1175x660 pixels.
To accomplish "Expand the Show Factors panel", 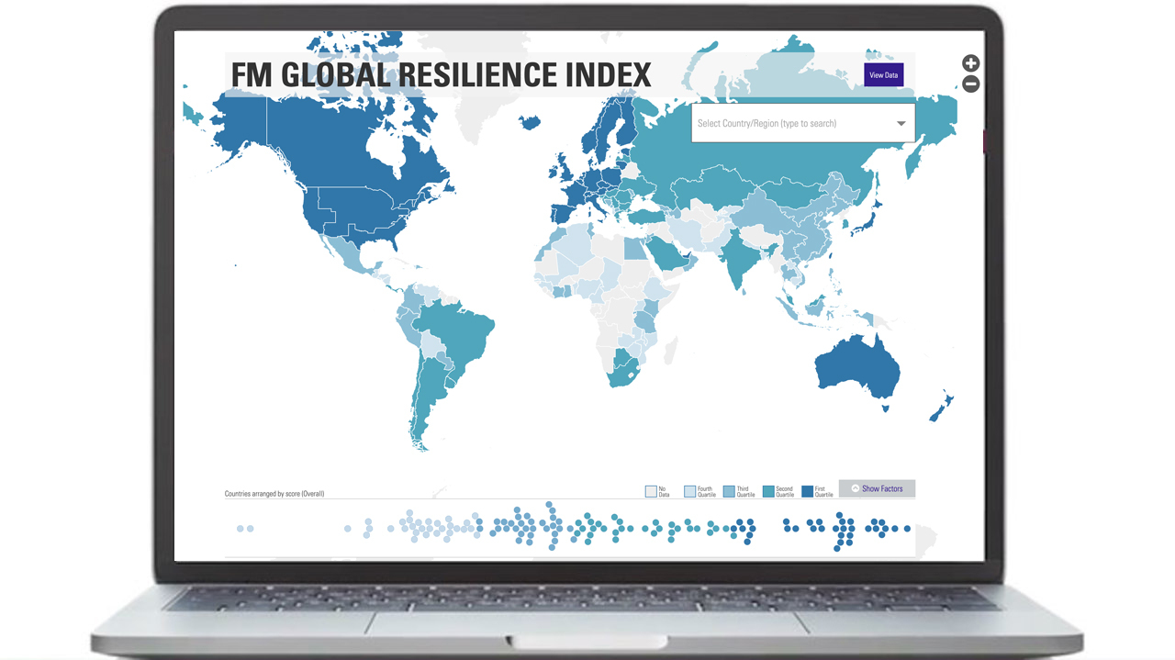I will coord(878,488).
